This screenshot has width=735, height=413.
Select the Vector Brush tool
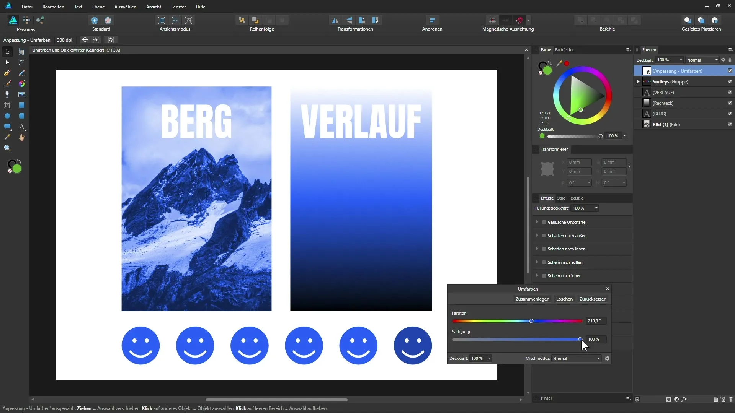pos(7,84)
